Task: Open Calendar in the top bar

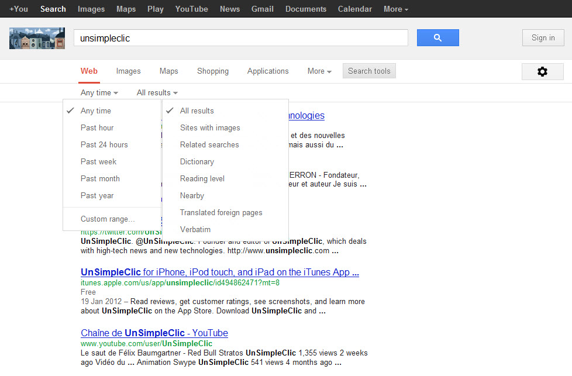Action: coord(355,9)
